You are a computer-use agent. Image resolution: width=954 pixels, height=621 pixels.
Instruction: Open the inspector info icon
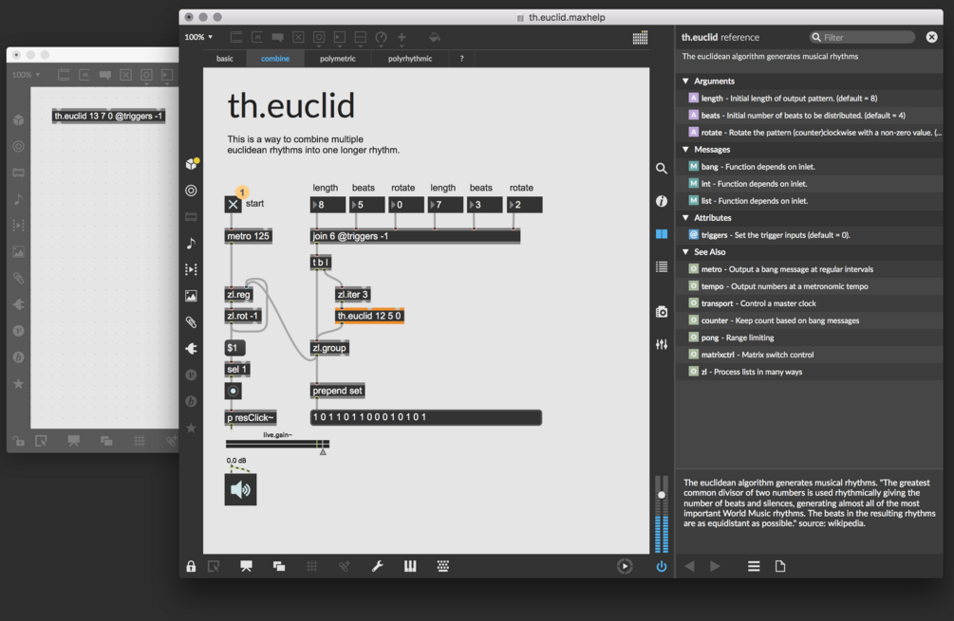[x=662, y=201]
